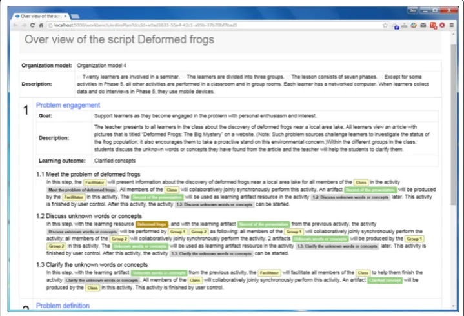Click green artifact badge before 'will be produced' in 1.1
This screenshot has width=464, height=316.
click(x=370, y=190)
